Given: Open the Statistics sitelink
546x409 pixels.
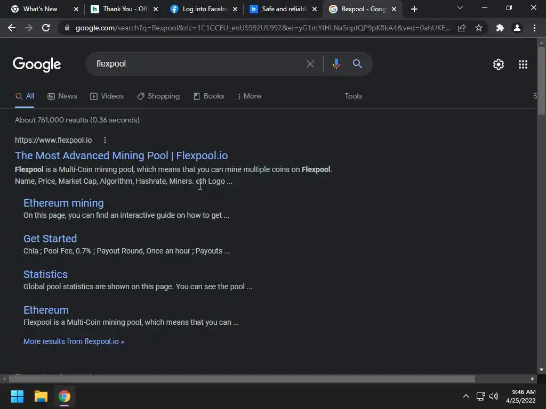Looking at the screenshot, I should pos(46,274).
